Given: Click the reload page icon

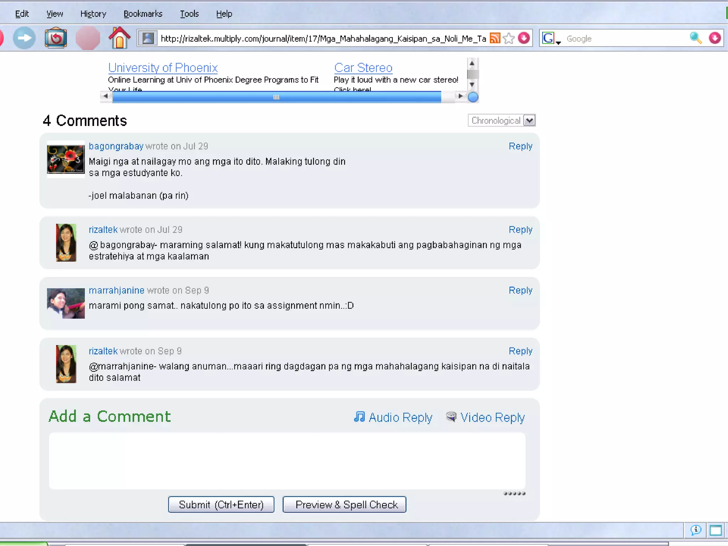Looking at the screenshot, I should point(56,38).
